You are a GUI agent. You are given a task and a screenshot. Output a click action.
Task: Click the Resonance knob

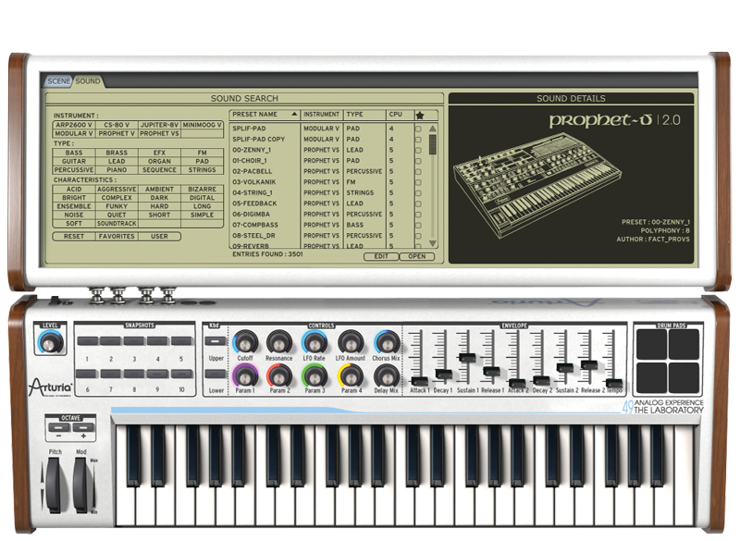coord(279,341)
